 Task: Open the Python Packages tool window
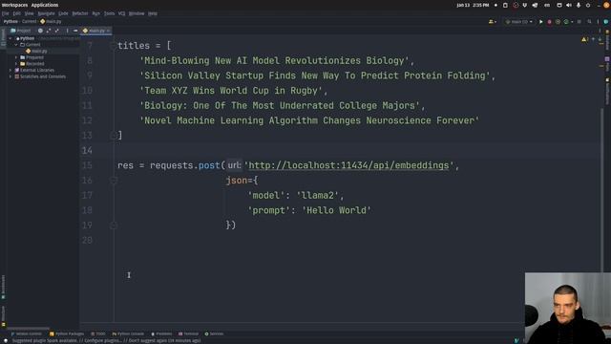pyautogui.click(x=67, y=333)
